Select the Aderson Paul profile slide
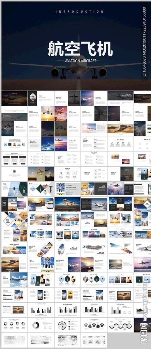151x349 pixels. tap(14, 264)
